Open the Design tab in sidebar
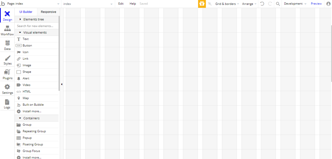 7,15
